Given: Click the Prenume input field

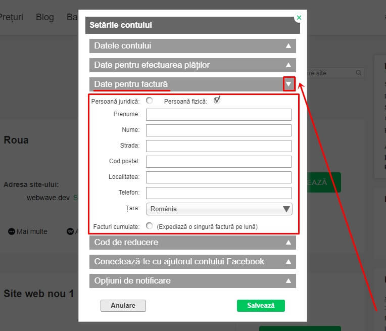Looking at the screenshot, I should click(219, 115).
